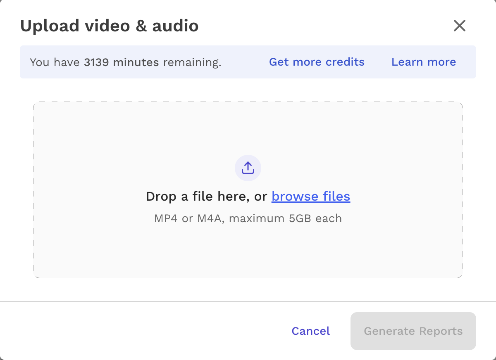Click the browse files link

(x=311, y=197)
